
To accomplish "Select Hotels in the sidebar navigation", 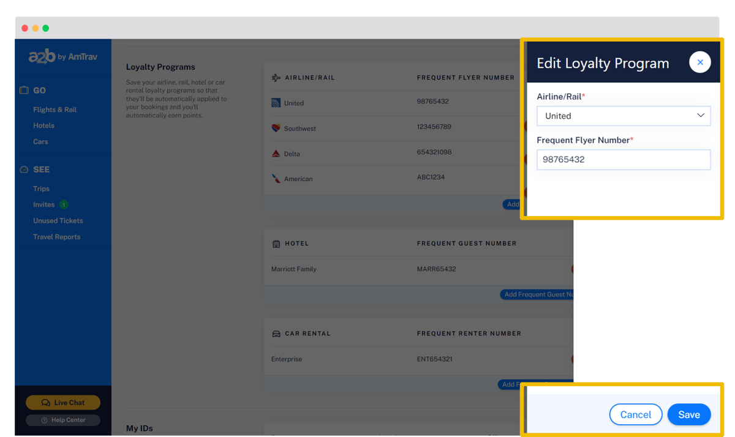I will click(x=43, y=125).
